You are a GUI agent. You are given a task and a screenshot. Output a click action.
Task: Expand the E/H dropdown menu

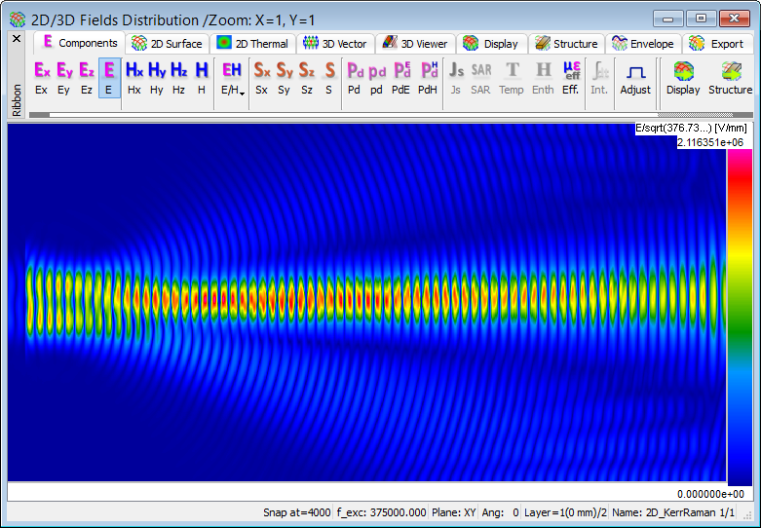(x=232, y=77)
